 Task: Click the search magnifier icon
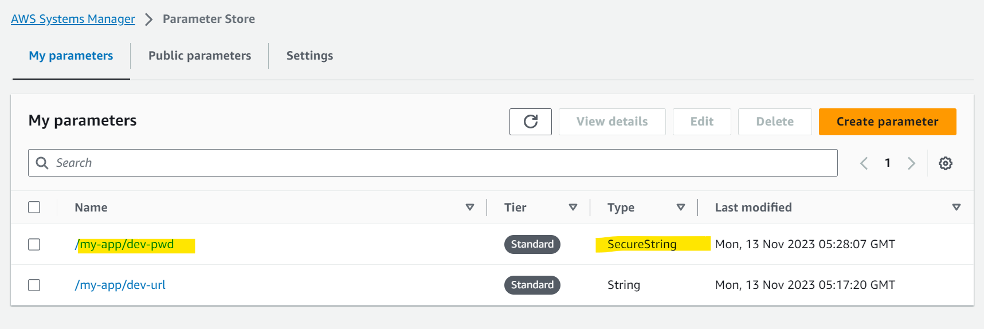point(42,163)
